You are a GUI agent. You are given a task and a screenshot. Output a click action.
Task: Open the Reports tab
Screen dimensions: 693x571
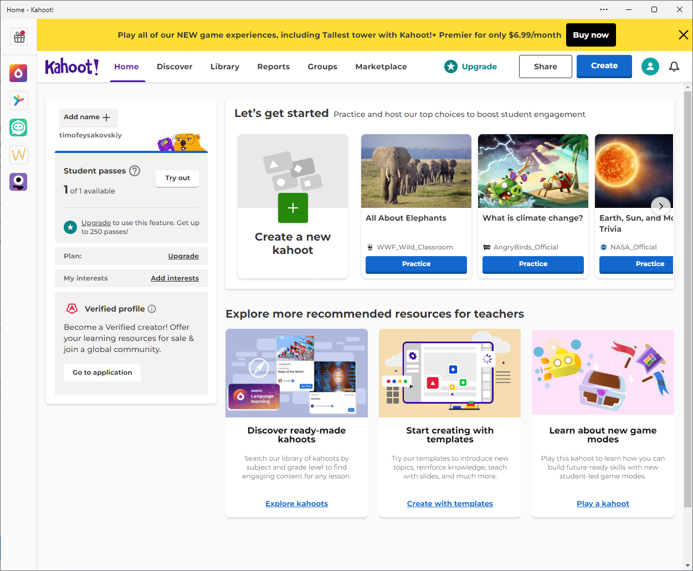point(274,67)
